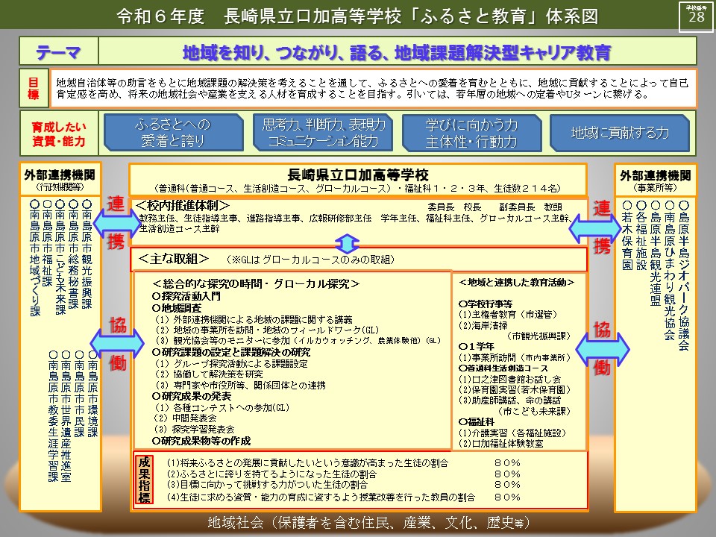The height and width of the screenshot is (537, 716).
Task: Click the item ○地域調査
Action: pyautogui.click(x=177, y=308)
